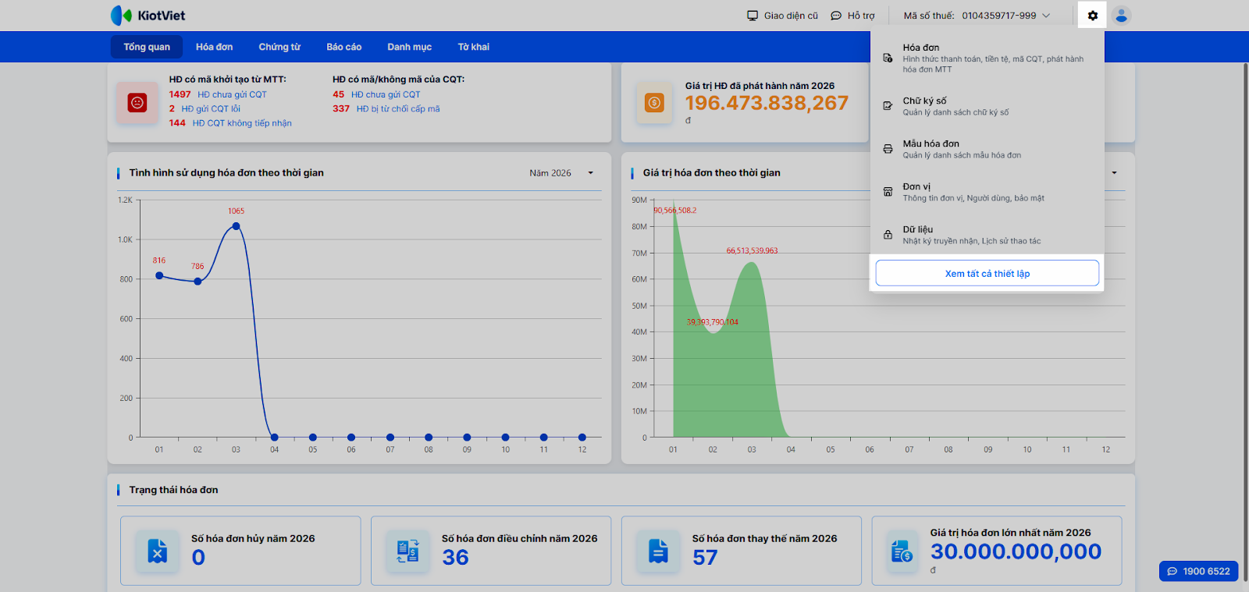Switch to the Hóa đơn tab

tap(214, 47)
